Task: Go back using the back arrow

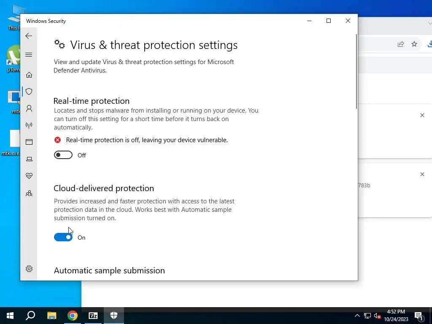Action: click(x=29, y=36)
